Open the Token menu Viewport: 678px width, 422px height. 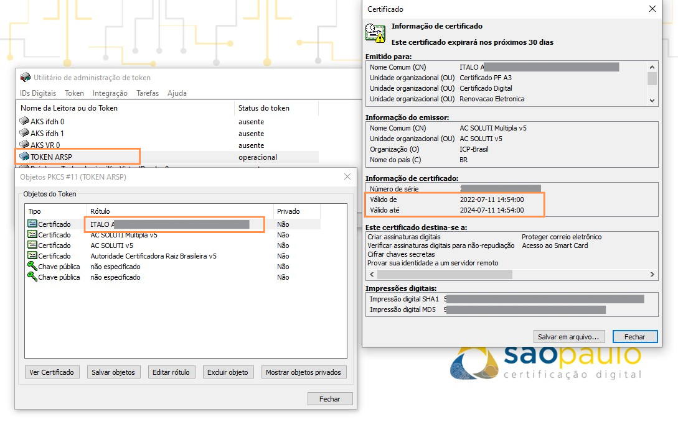pyautogui.click(x=74, y=93)
